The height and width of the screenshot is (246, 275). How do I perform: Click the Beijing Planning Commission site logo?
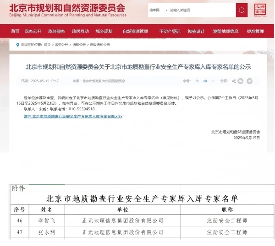coord(66,10)
